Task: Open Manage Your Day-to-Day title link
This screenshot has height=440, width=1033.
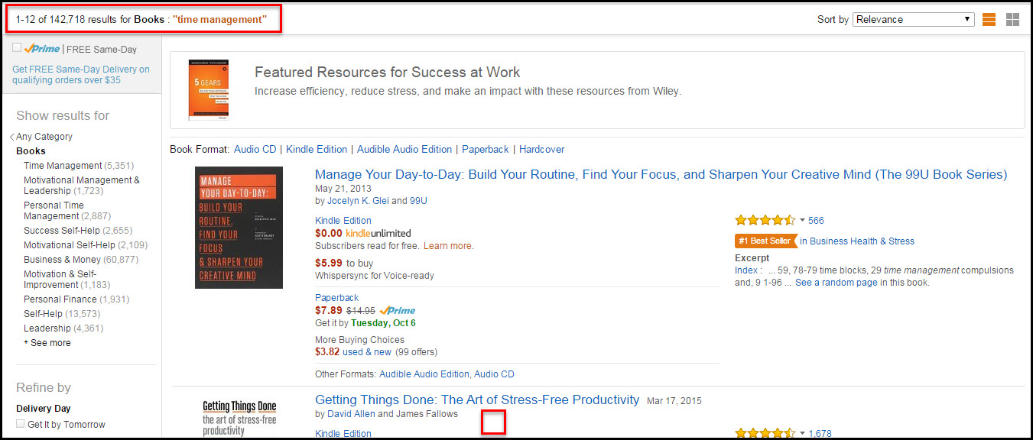Action: click(x=661, y=174)
